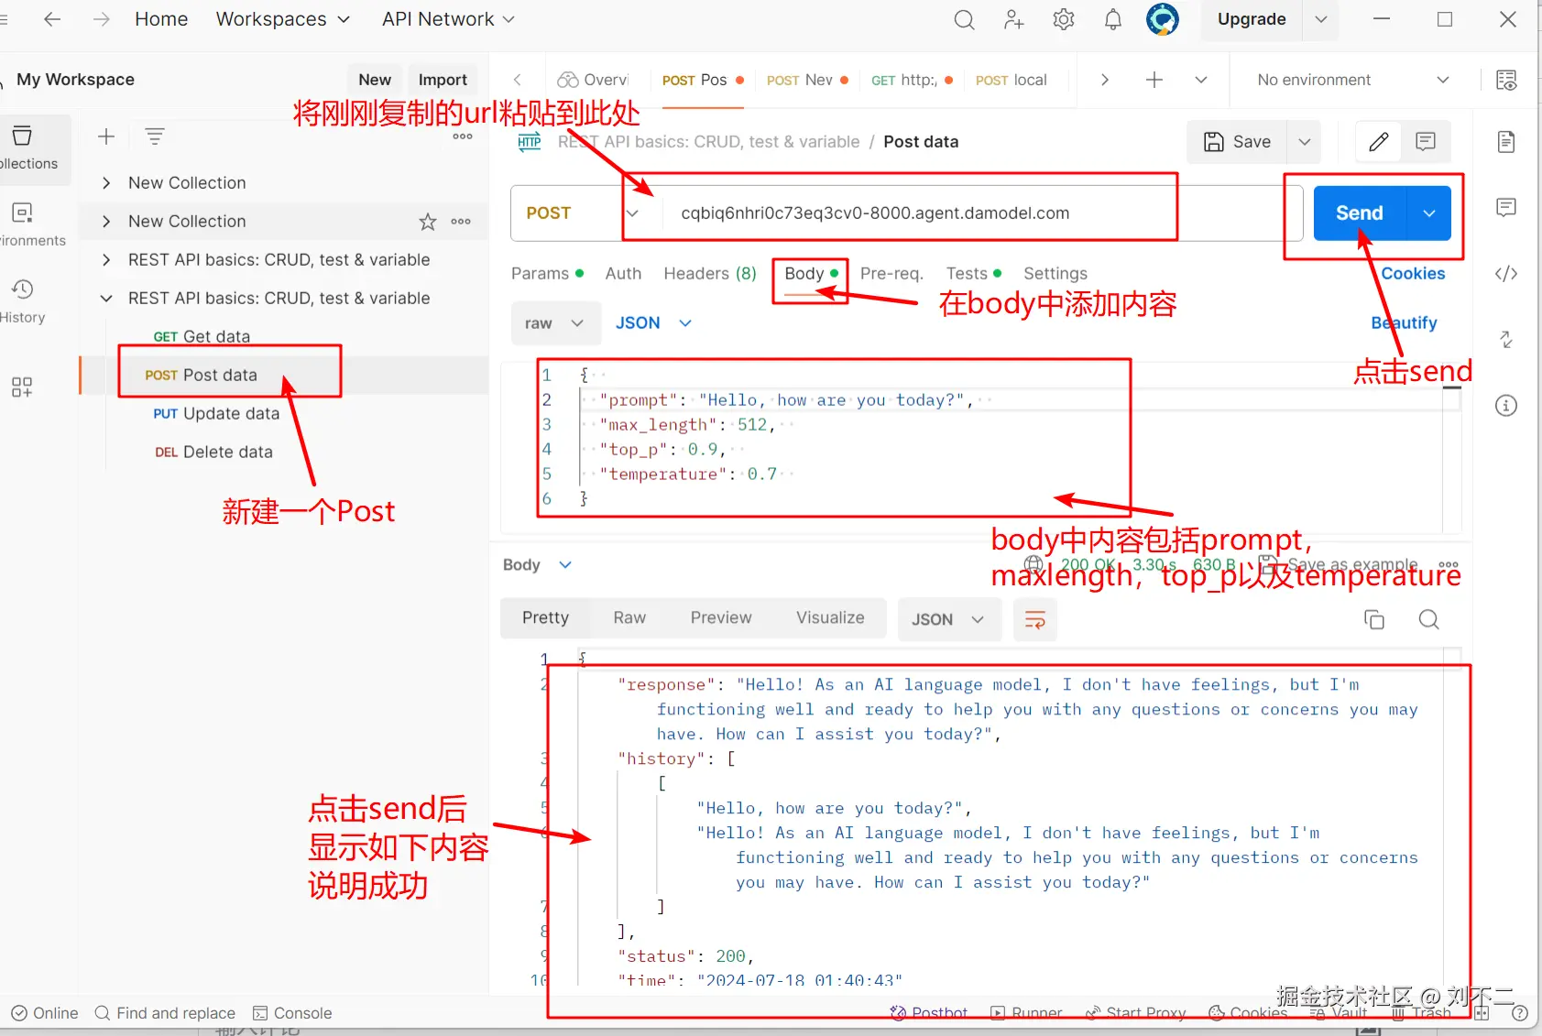Open the code snippet icon
The image size is (1542, 1036).
pos(1506,274)
